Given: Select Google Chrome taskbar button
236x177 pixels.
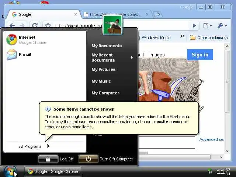Looking at the screenshot, I should coord(53,171).
